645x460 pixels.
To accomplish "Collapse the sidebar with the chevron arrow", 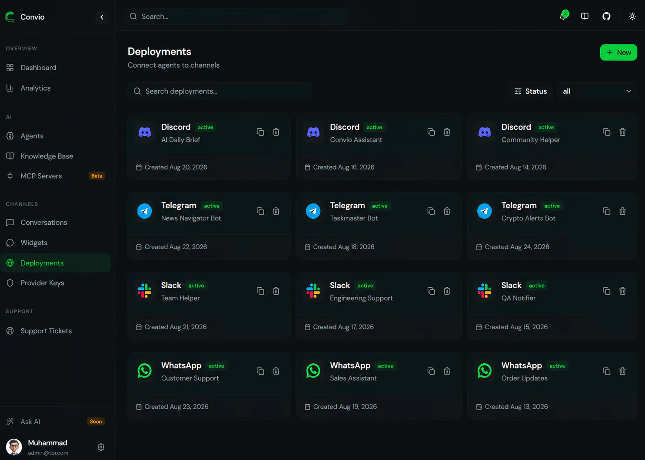I will coord(102,17).
